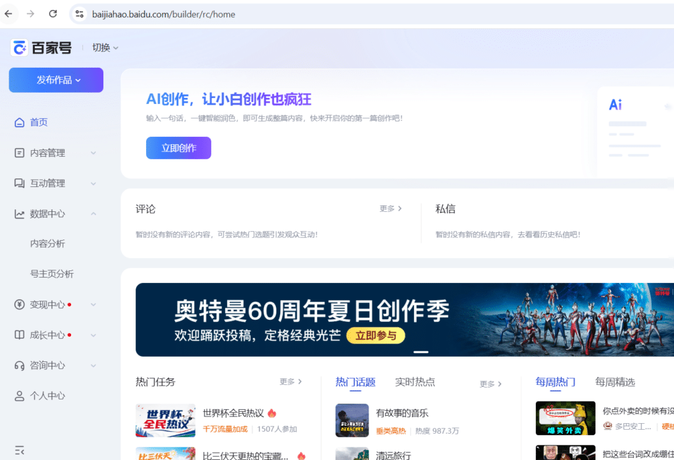The height and width of the screenshot is (460, 674).
Task: Expand the 互动管理 chevron
Action: pos(93,184)
